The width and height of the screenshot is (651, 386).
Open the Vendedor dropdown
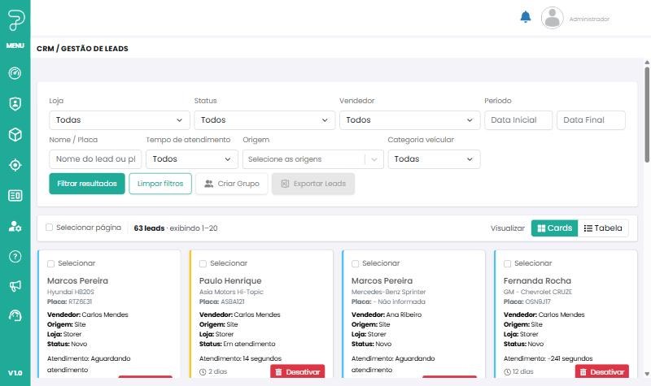409,119
